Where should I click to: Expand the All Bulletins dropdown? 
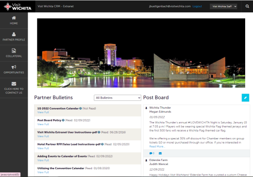(x=117, y=98)
